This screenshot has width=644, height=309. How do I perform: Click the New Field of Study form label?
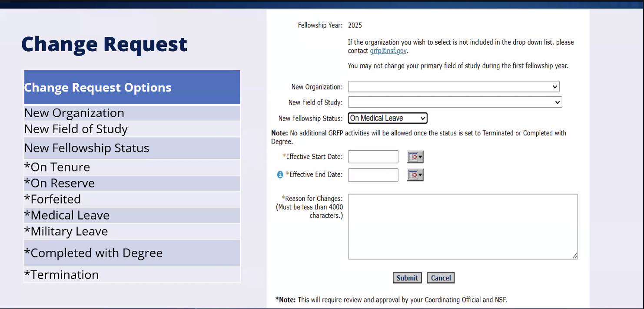[x=315, y=102]
